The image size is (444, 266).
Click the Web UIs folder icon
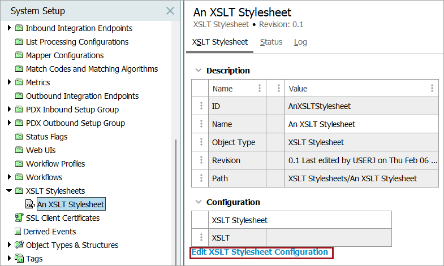(x=19, y=150)
